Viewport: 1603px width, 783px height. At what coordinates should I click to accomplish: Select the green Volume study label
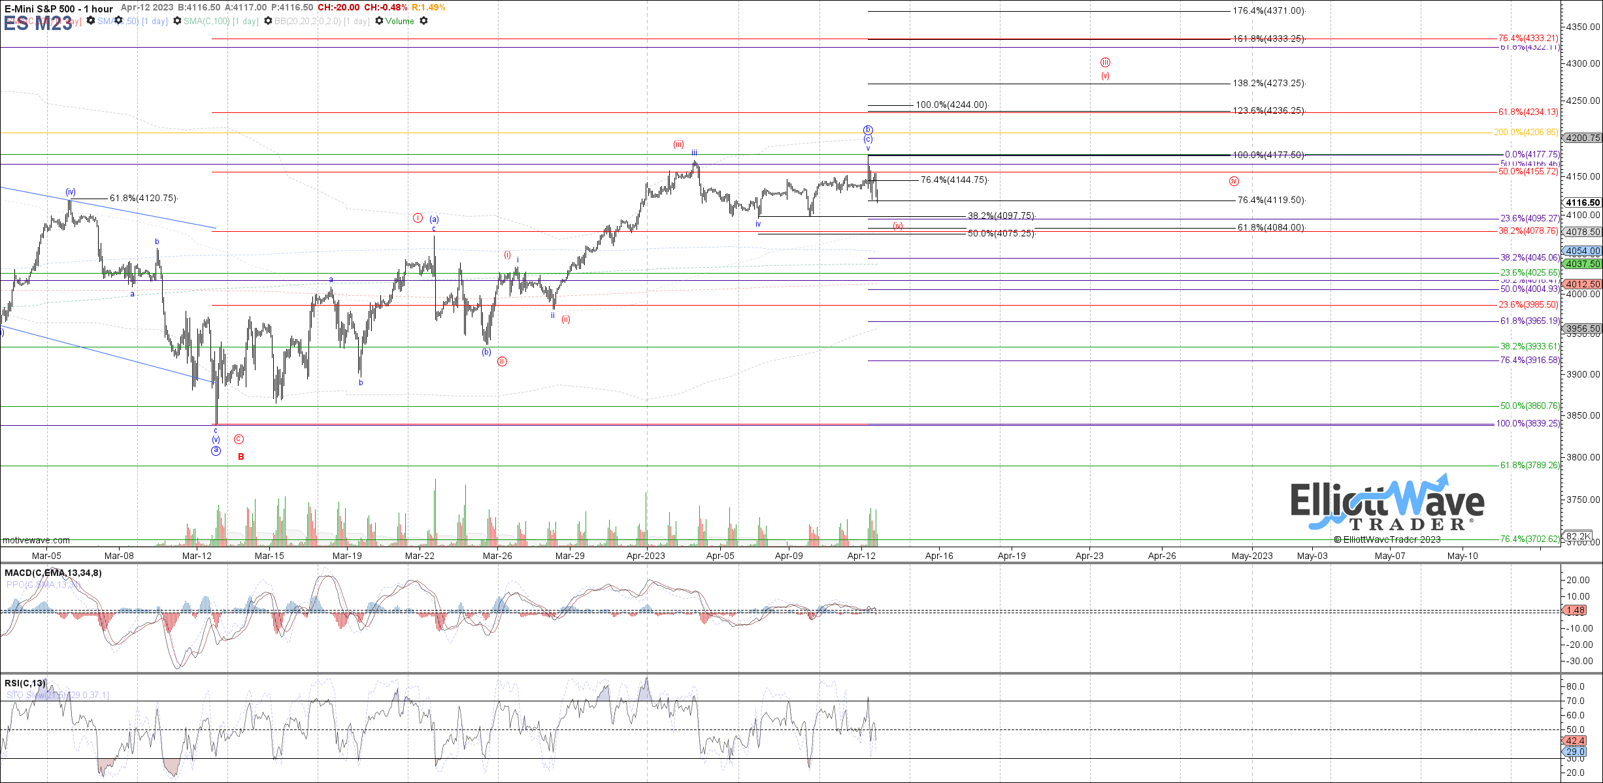pos(400,21)
